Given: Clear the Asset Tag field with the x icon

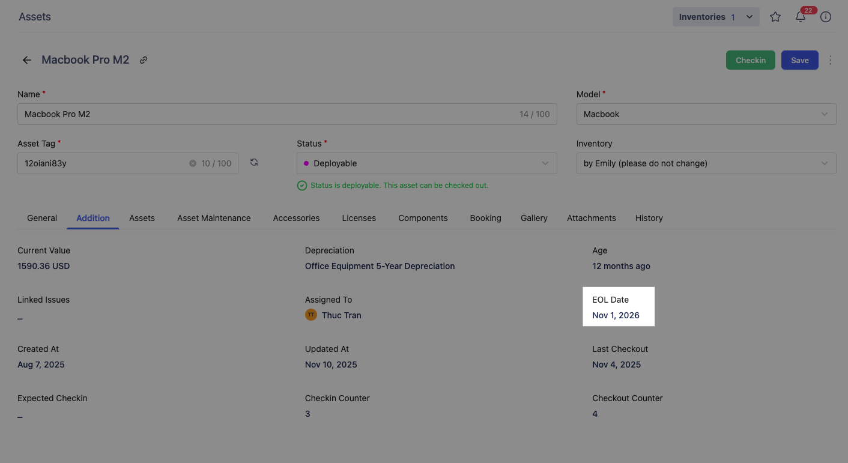Looking at the screenshot, I should click(x=193, y=163).
